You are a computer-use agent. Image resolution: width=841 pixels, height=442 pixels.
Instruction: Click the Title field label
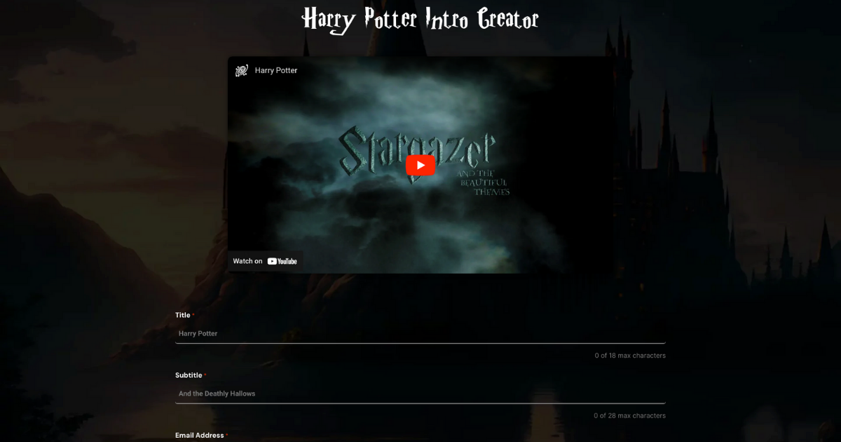[x=182, y=315]
